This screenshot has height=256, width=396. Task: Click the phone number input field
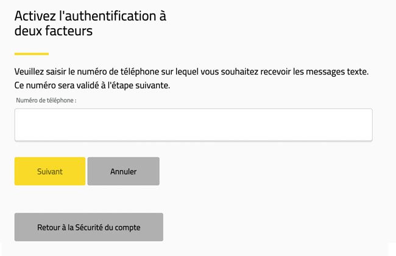click(193, 125)
